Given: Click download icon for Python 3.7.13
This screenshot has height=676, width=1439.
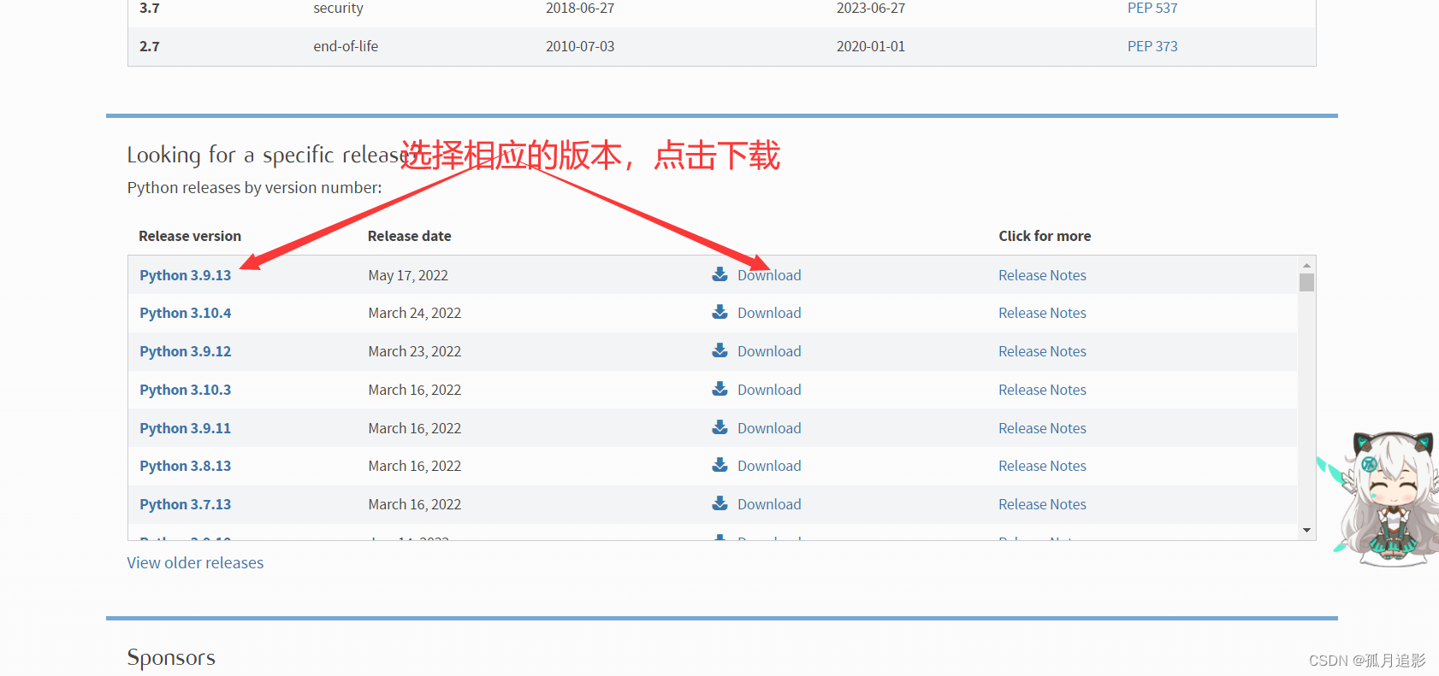Looking at the screenshot, I should [720, 503].
